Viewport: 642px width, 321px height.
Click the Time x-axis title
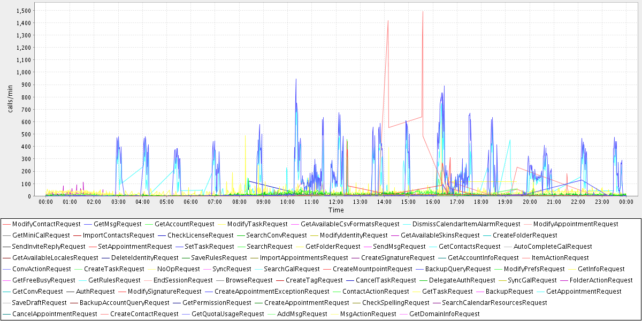click(x=336, y=210)
